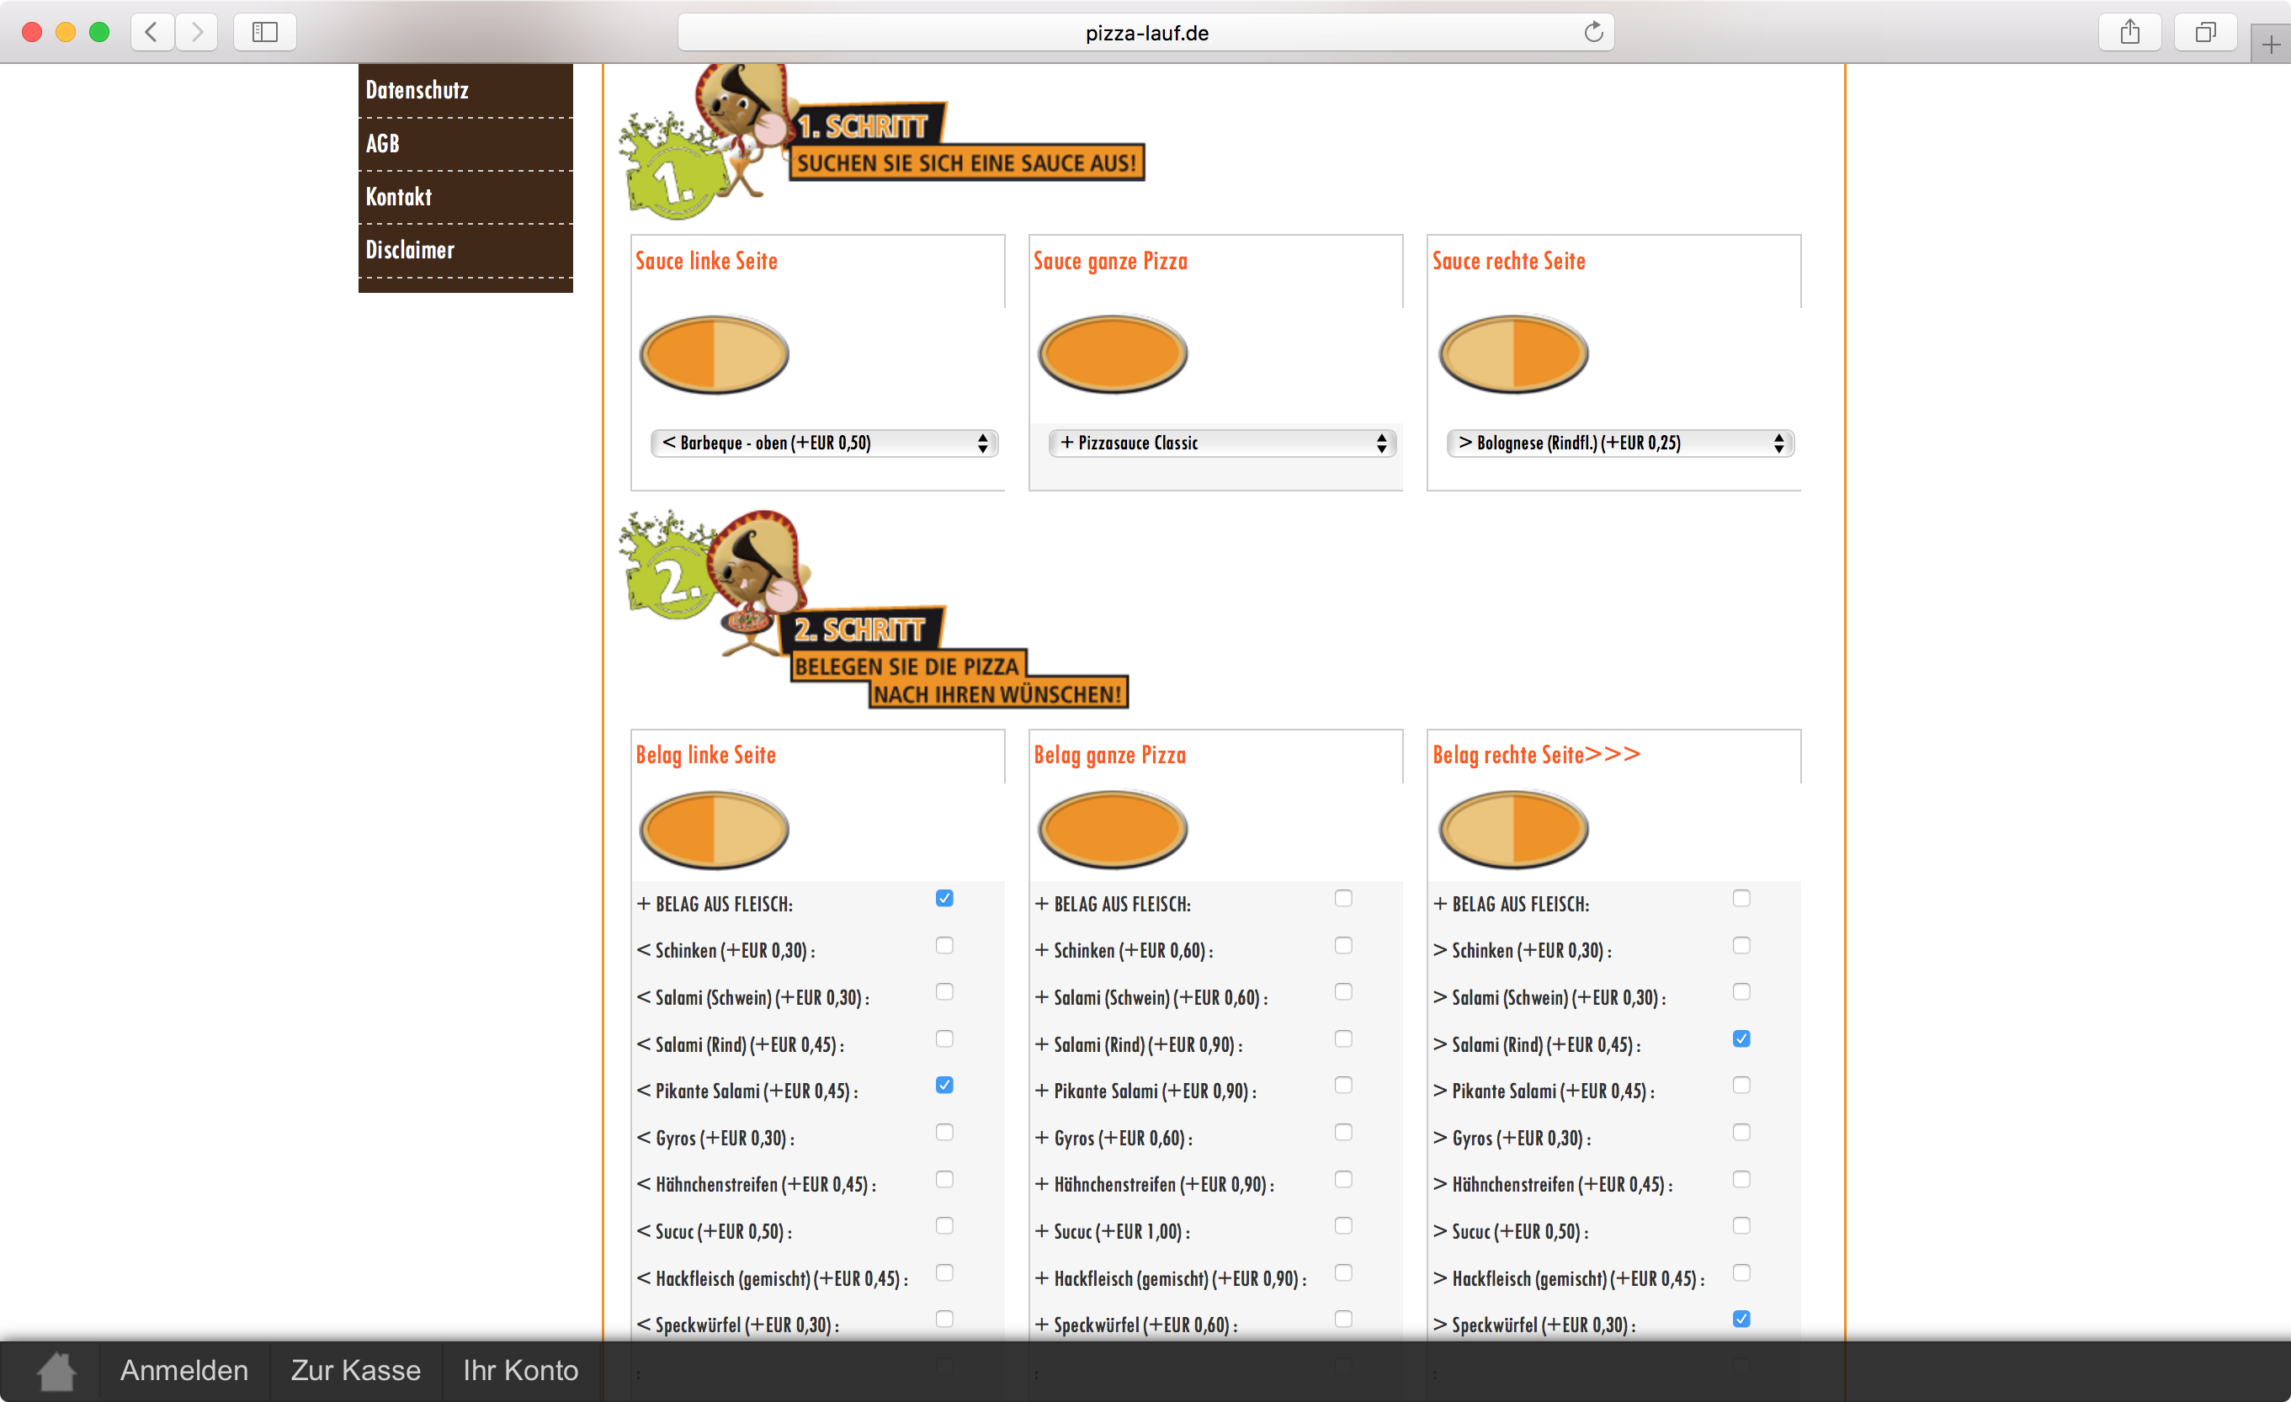Click the pizza image under Belag linke Seite
Viewport: 2291px width, 1402px height.
(714, 829)
